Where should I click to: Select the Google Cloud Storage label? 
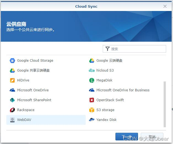coord(35,61)
